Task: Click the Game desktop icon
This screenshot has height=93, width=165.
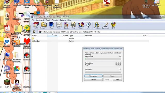Action: point(106,3)
